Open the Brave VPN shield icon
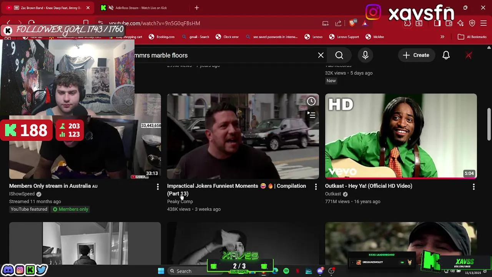The height and width of the screenshot is (277, 492). click(x=472, y=23)
